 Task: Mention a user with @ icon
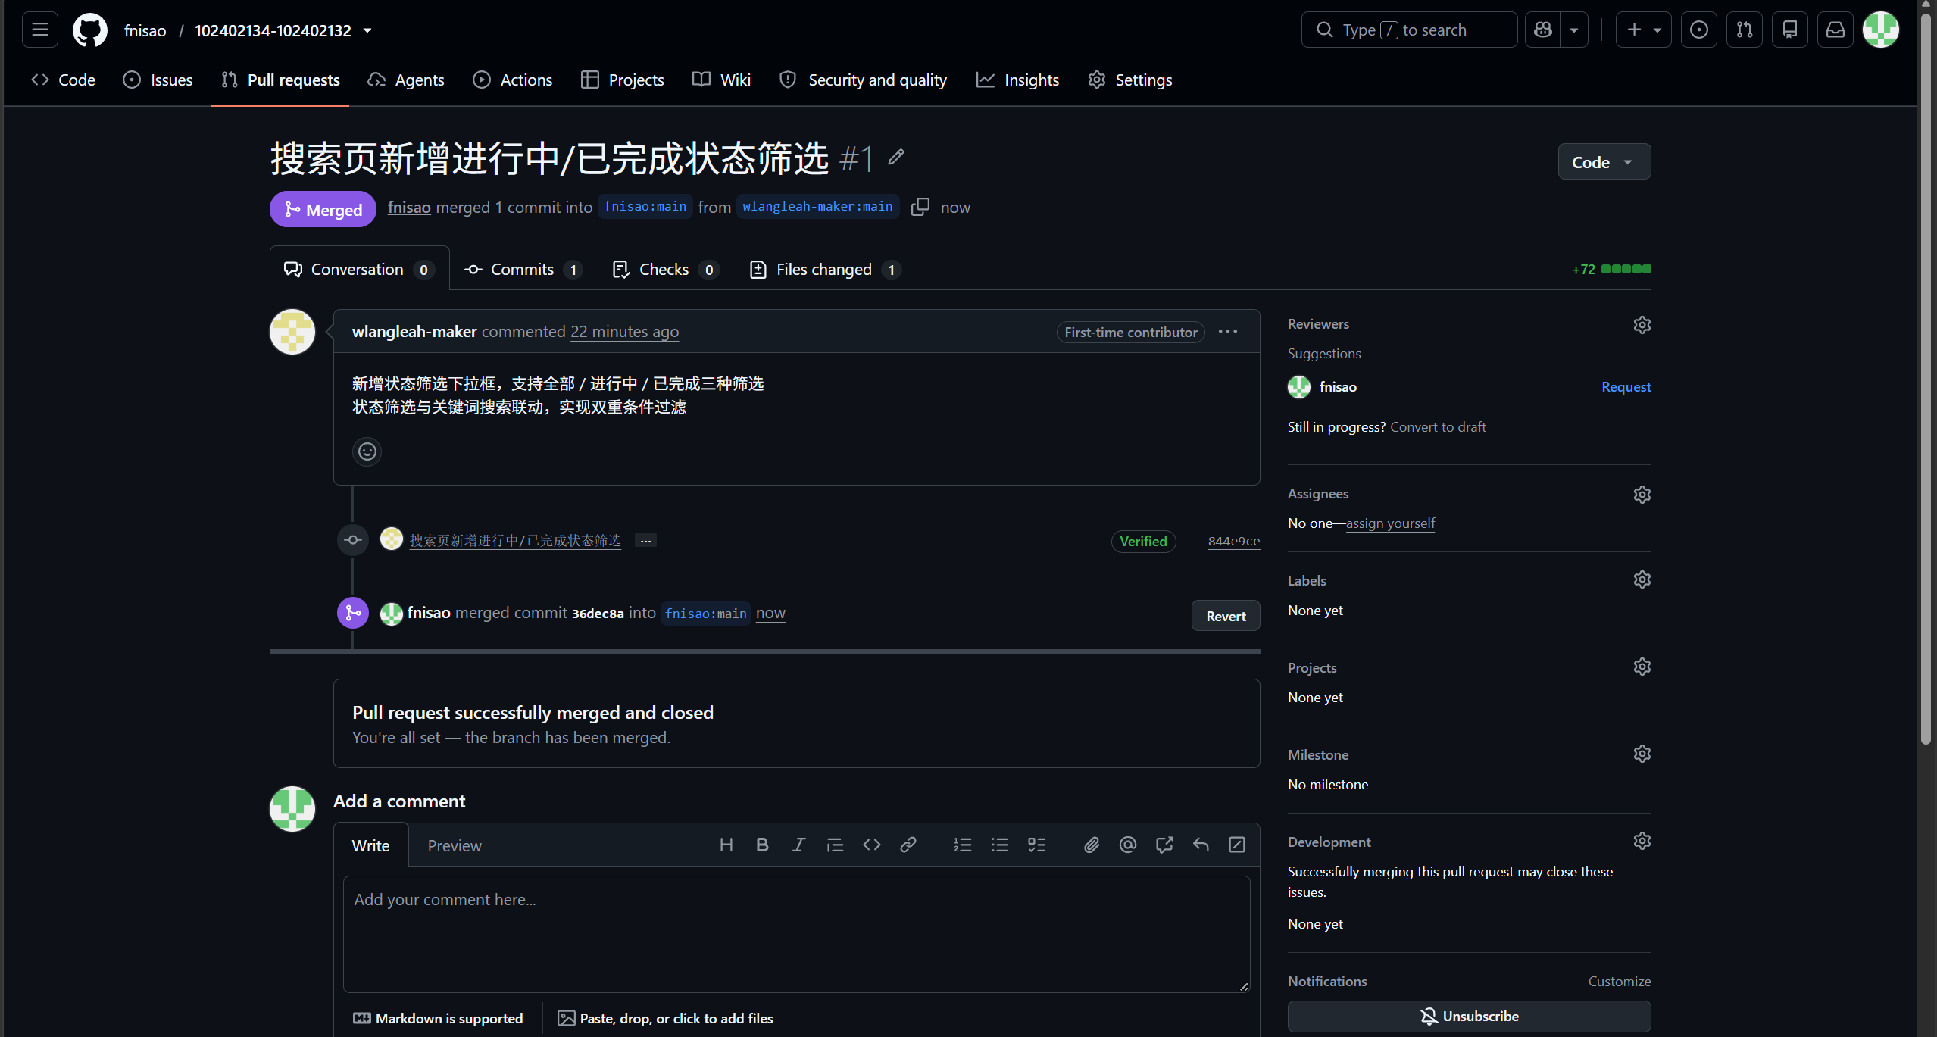tap(1127, 845)
